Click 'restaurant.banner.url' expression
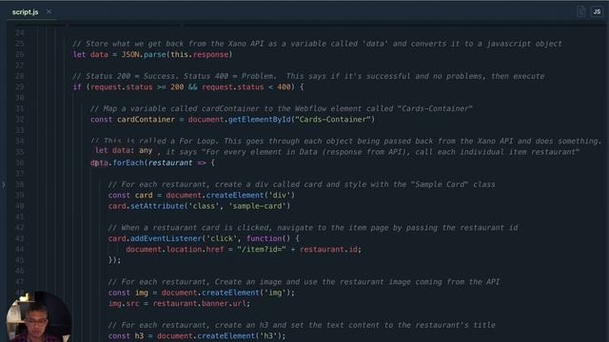Image resolution: width=609 pixels, height=342 pixels. (x=199, y=304)
